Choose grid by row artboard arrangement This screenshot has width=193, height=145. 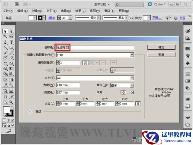point(86,63)
